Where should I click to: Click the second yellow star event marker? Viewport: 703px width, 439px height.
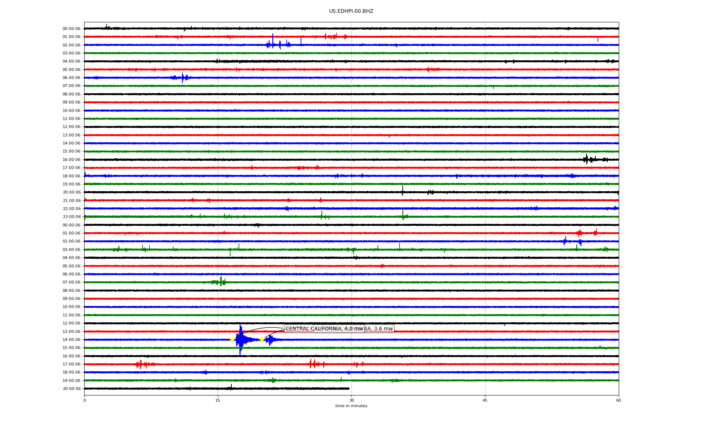[x=262, y=339]
